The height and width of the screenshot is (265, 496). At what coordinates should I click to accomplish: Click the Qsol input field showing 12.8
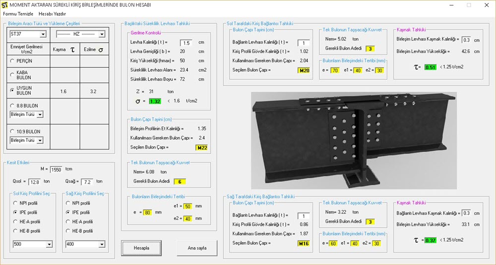click(35, 182)
